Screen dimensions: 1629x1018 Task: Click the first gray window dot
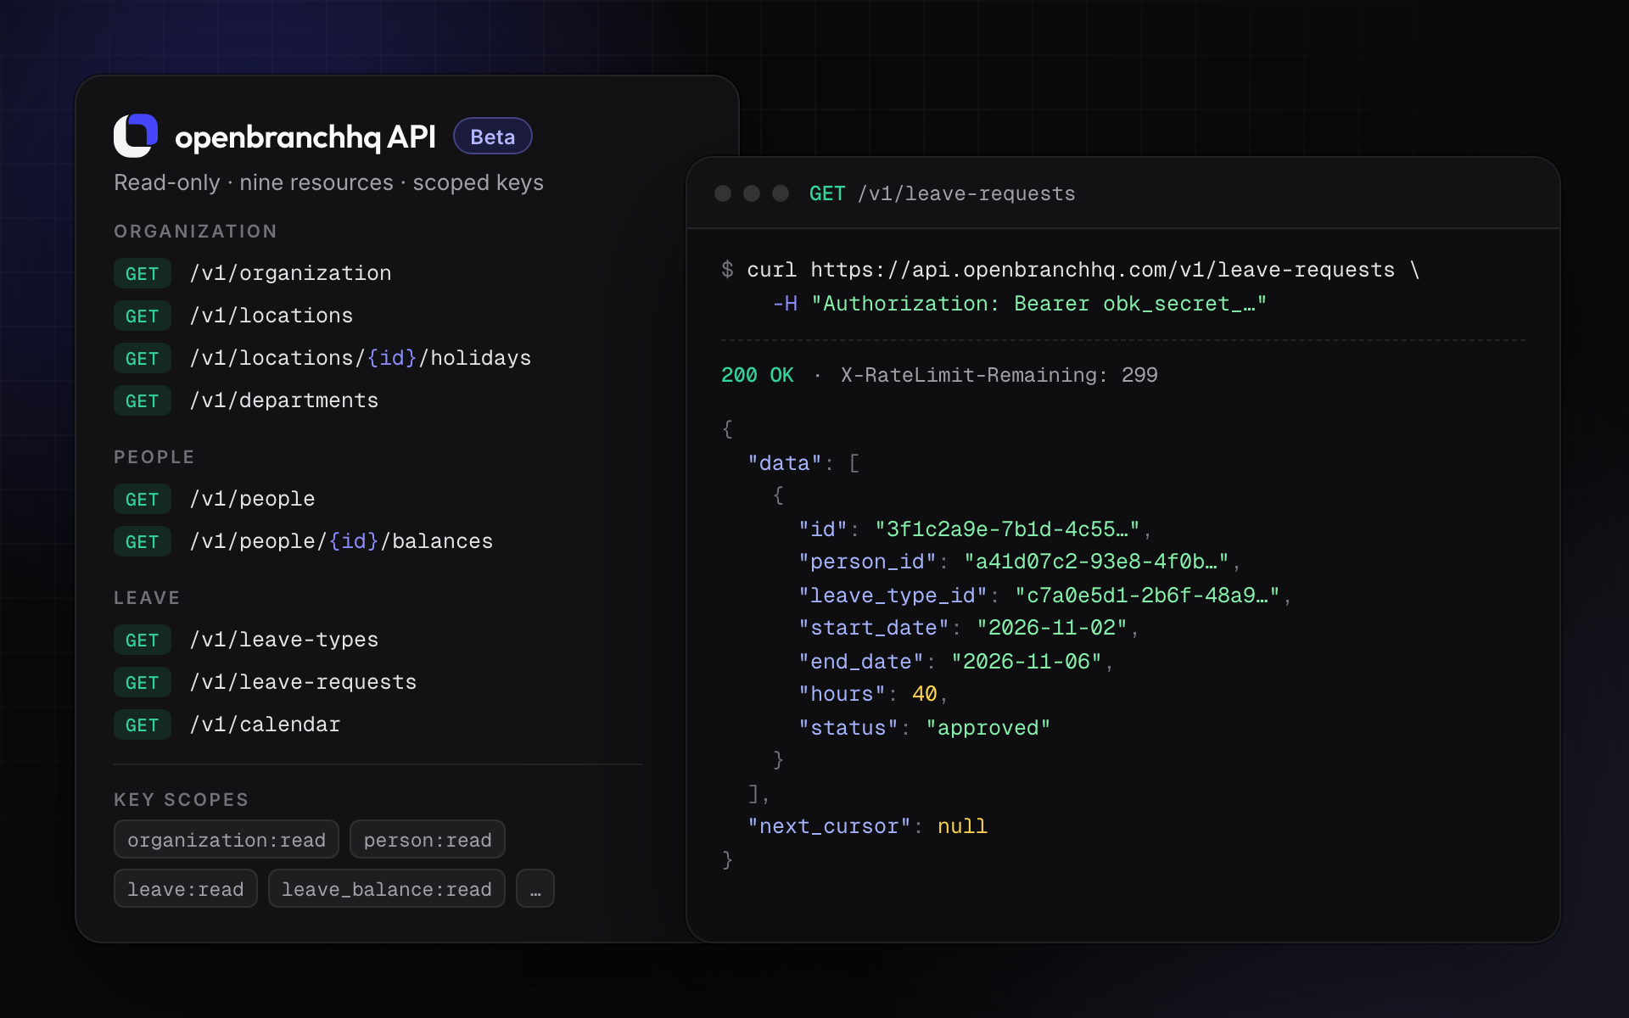click(x=723, y=193)
